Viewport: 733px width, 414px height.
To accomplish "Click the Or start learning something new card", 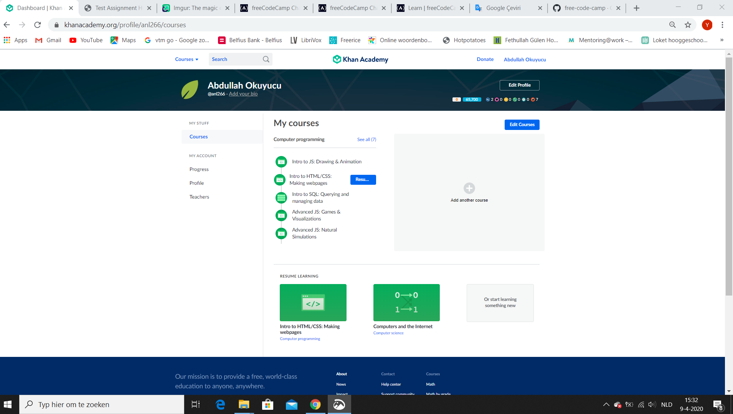I will click(500, 303).
